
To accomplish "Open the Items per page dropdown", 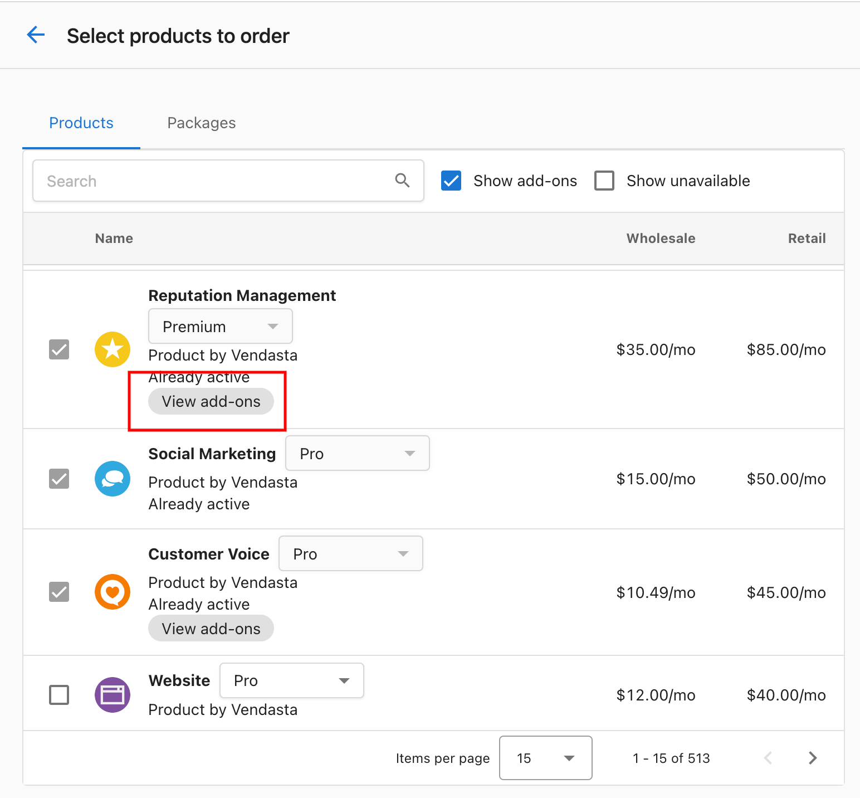I will tap(546, 758).
